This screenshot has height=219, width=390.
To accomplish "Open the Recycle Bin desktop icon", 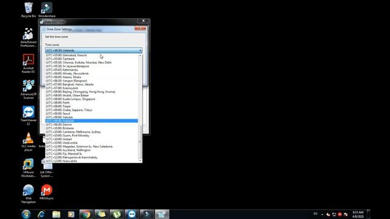I will click(x=29, y=10).
